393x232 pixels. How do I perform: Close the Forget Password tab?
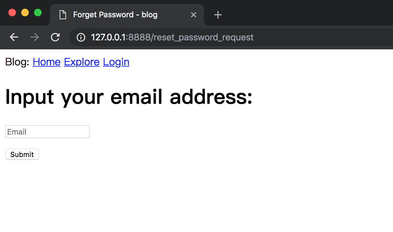tap(194, 15)
